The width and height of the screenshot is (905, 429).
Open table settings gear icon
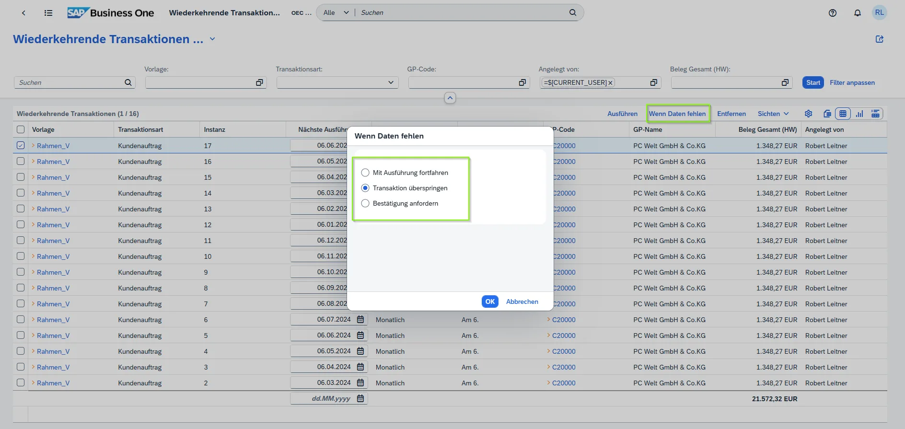[808, 114]
